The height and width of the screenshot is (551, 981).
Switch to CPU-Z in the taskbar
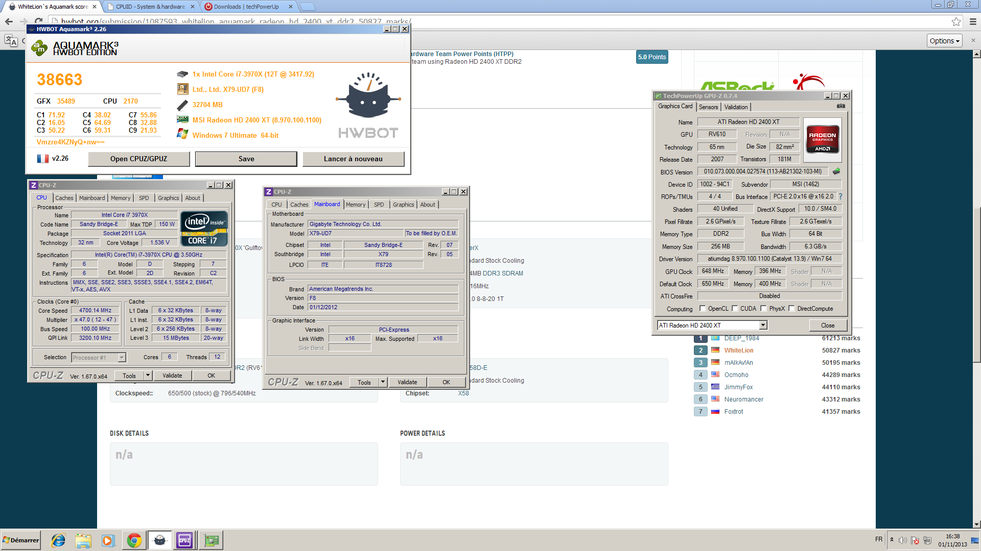pyautogui.click(x=184, y=540)
